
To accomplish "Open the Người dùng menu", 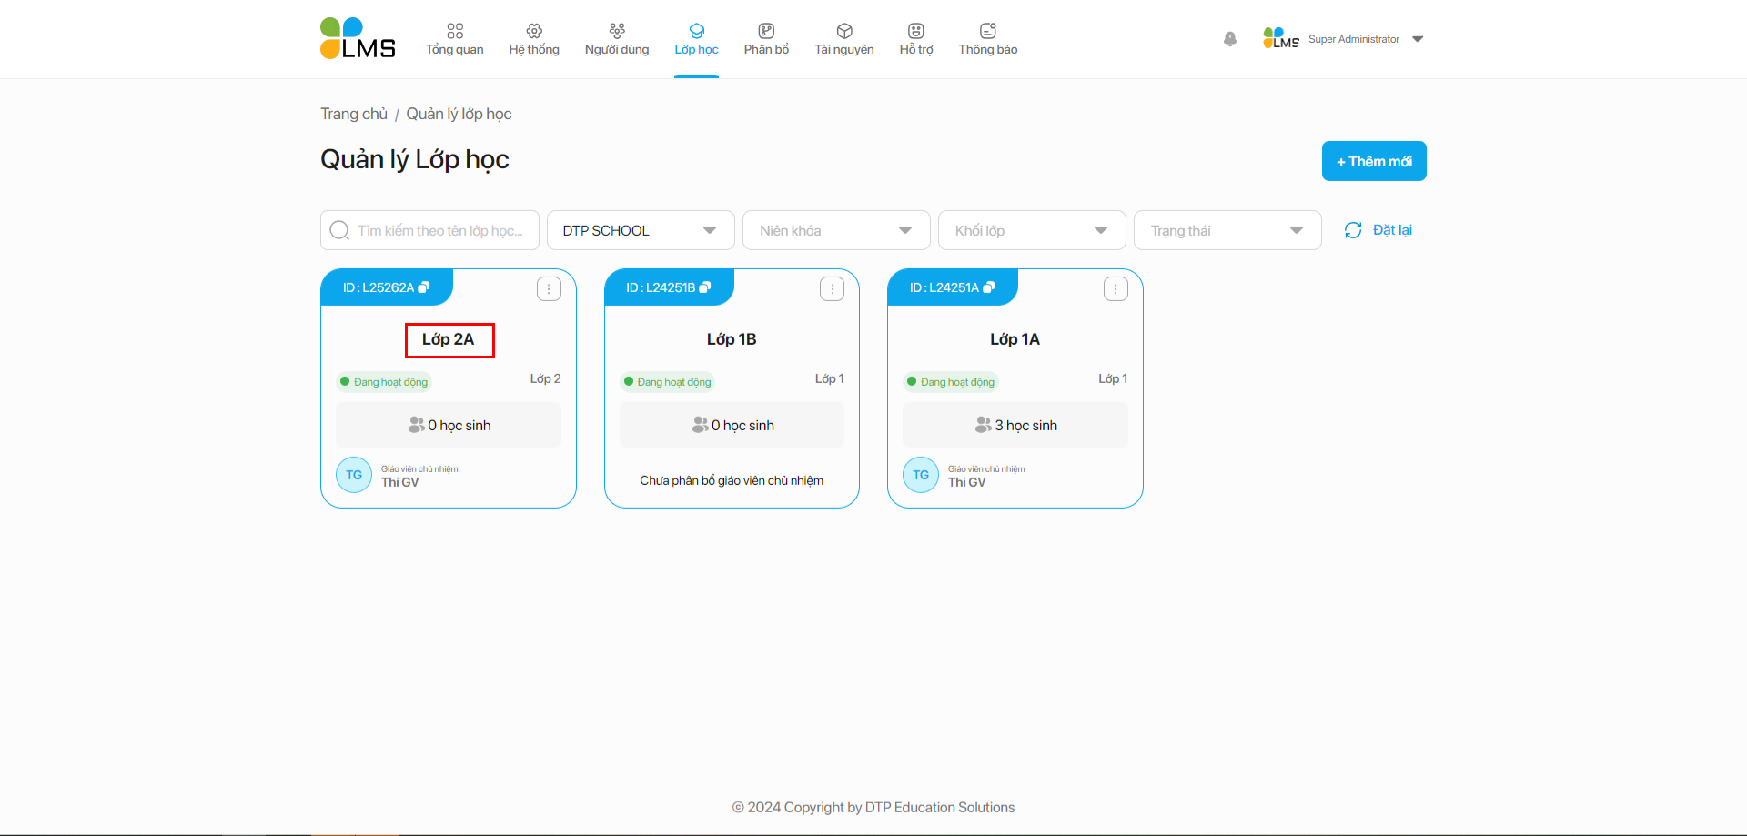I will click(x=617, y=39).
